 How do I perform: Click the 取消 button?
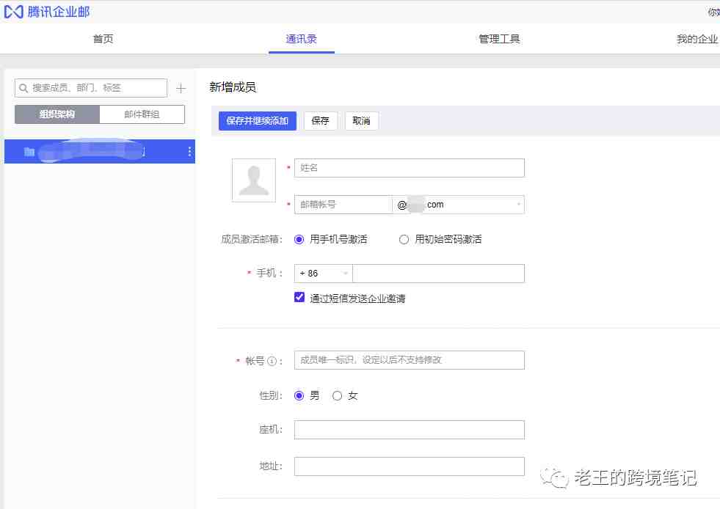point(361,121)
